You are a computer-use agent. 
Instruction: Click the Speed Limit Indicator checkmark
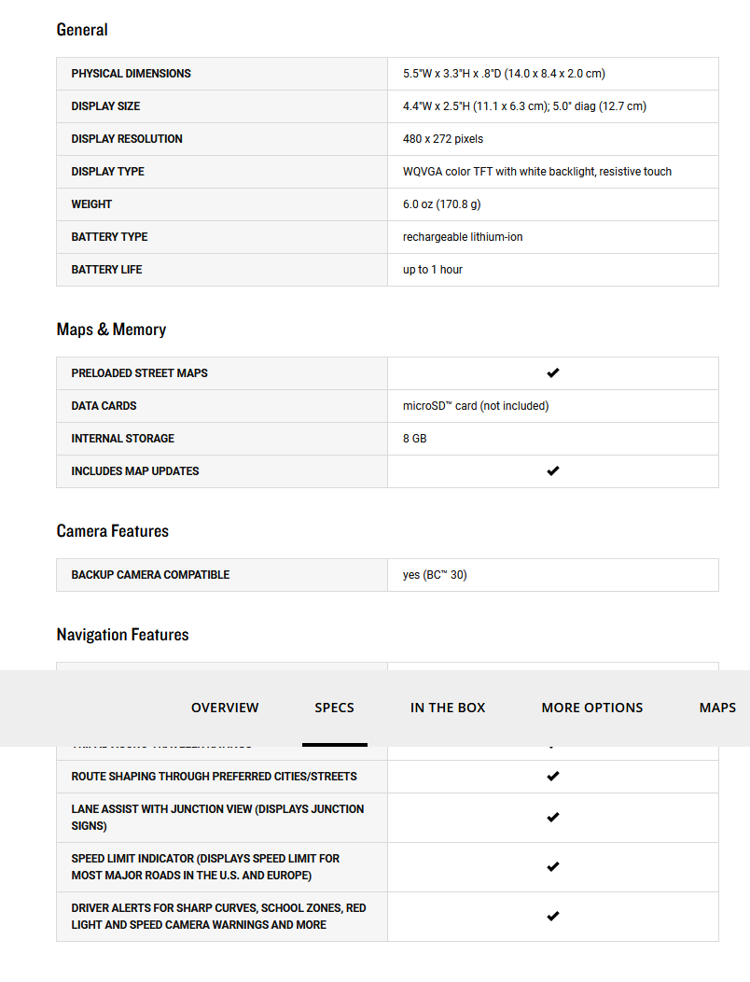553,867
